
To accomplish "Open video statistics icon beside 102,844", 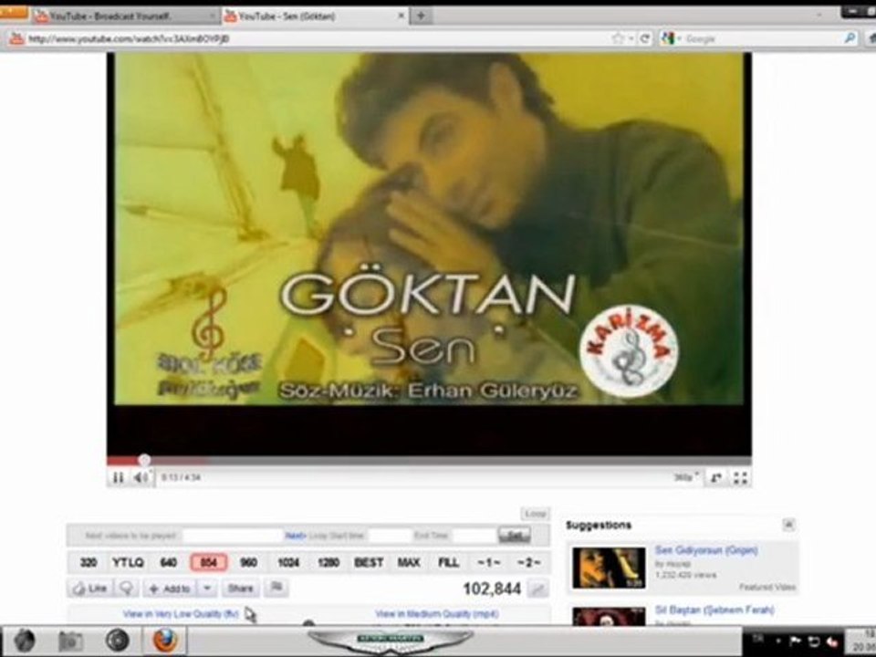I will click(x=538, y=589).
